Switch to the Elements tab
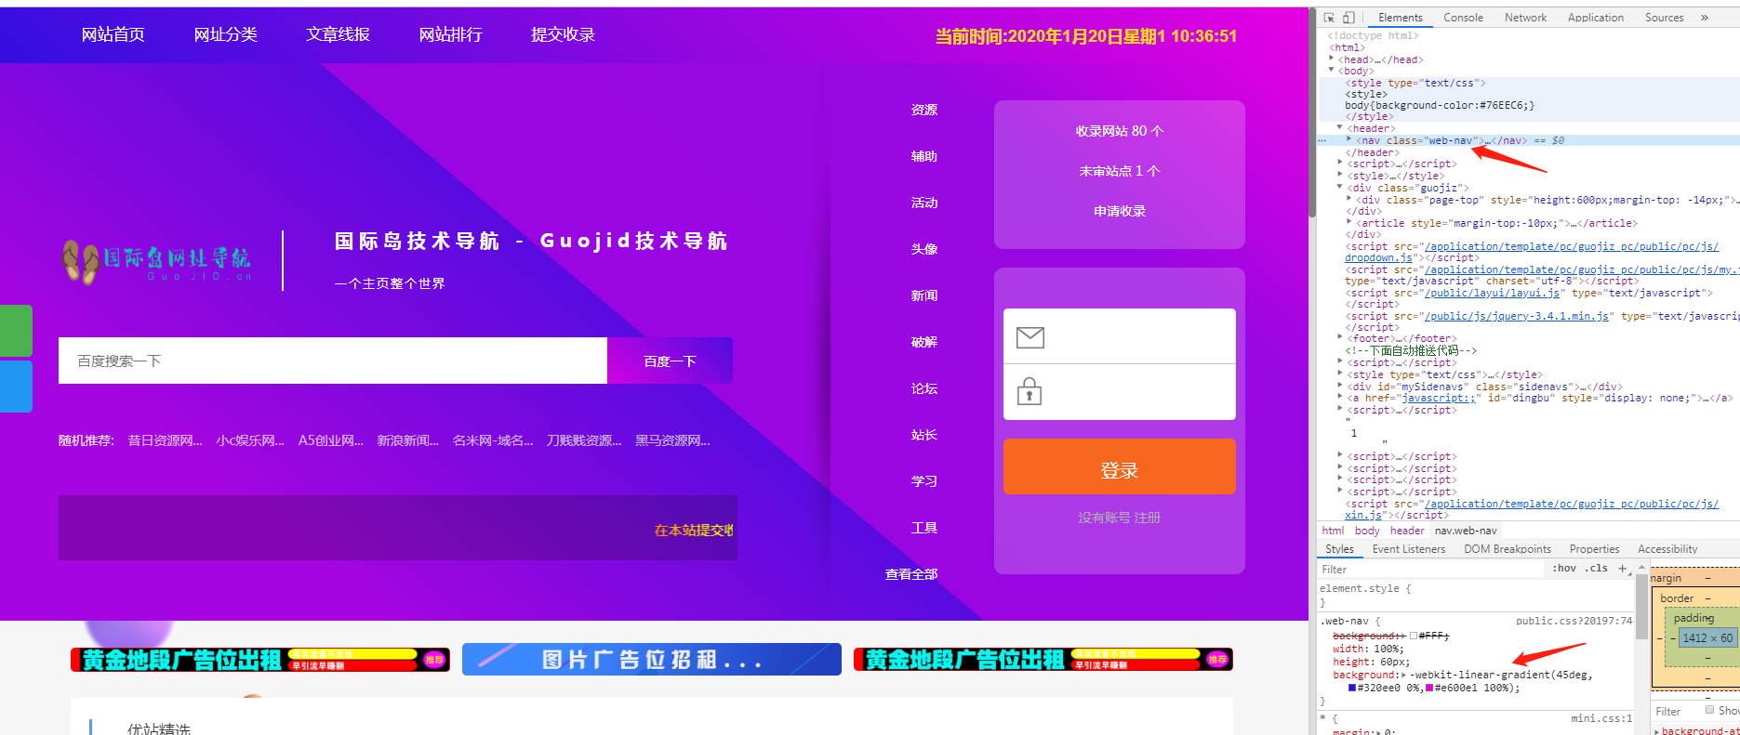The width and height of the screenshot is (1740, 735). click(1400, 18)
